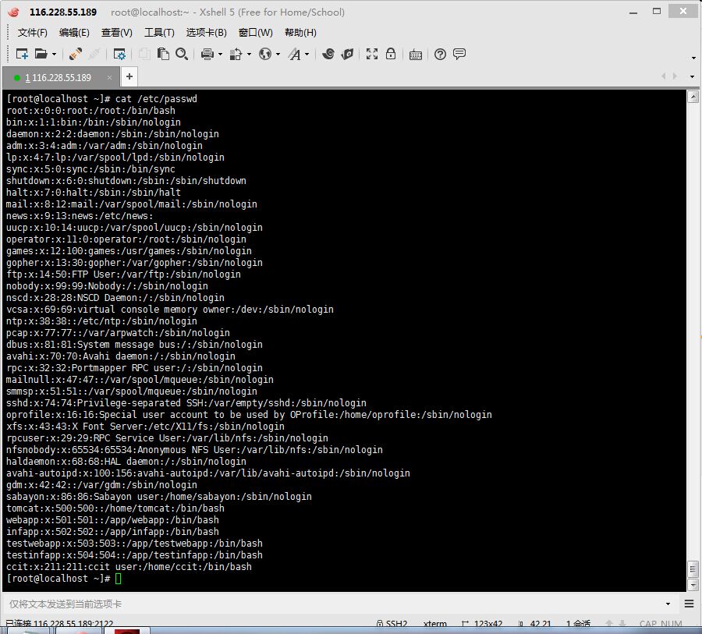The width and height of the screenshot is (702, 634).
Task: Click the webapp:x:501:501 line
Action: [x=112, y=520]
